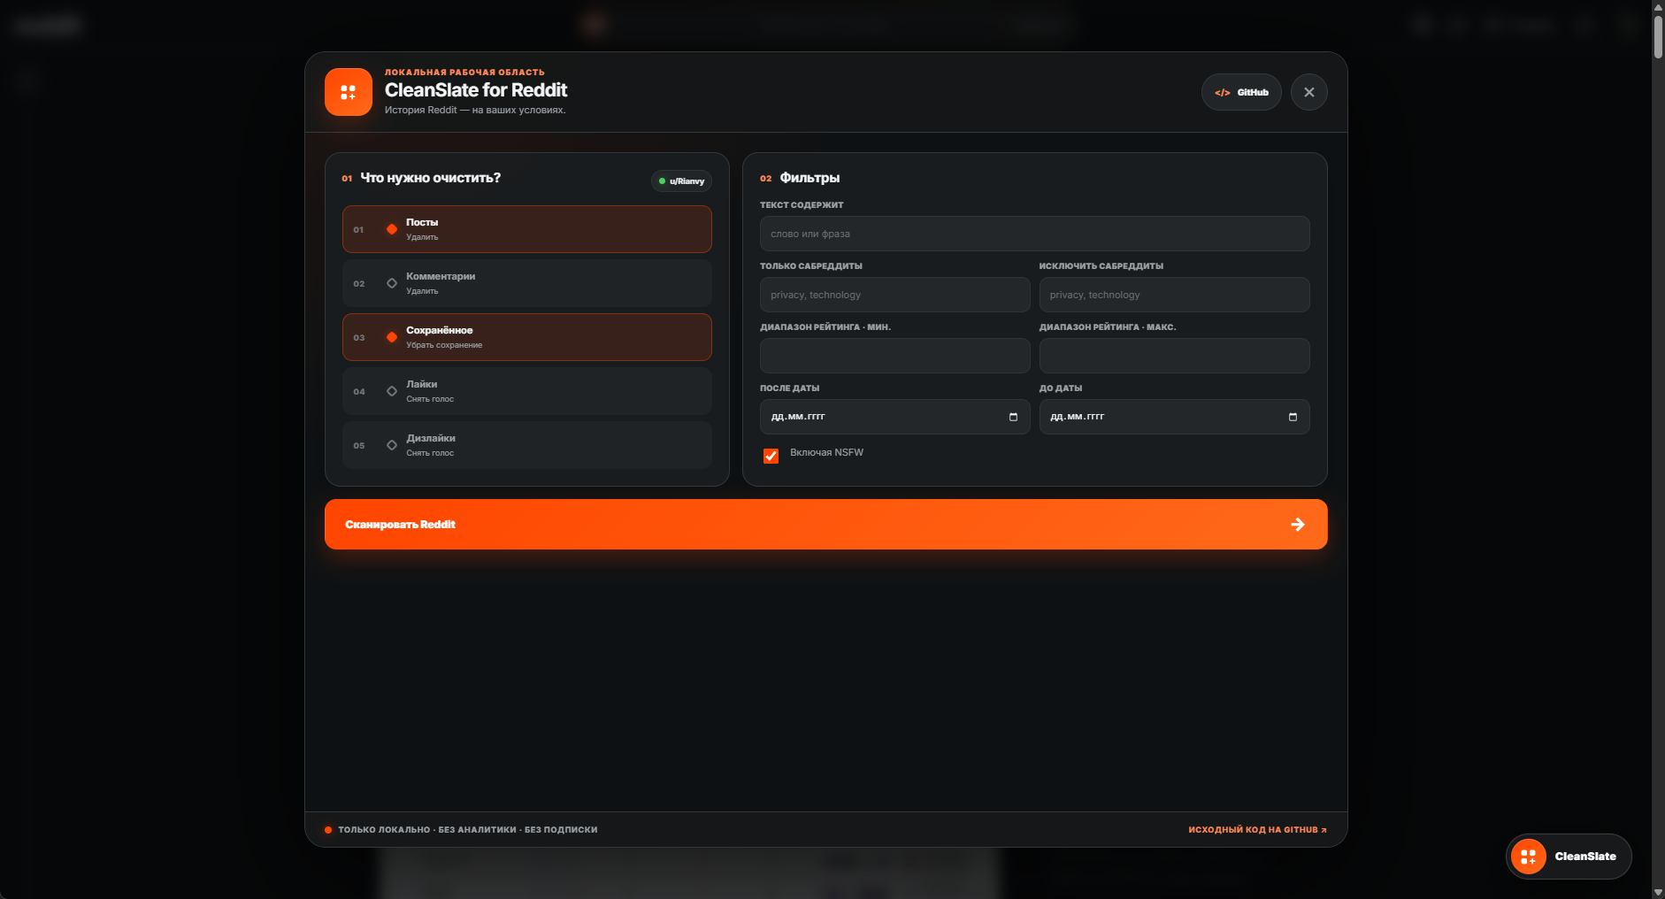Click the scrollbar down arrow
The width and height of the screenshot is (1665, 899).
pos(1658,892)
